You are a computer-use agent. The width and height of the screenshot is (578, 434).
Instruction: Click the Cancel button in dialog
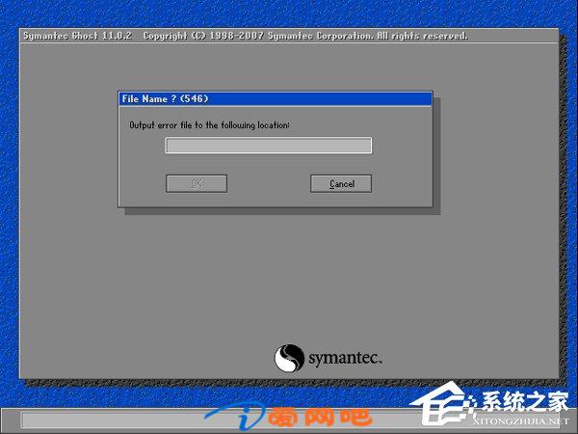pyautogui.click(x=341, y=183)
